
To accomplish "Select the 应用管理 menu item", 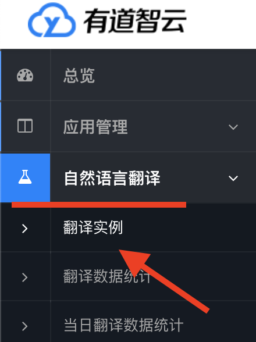I will [x=95, y=127].
